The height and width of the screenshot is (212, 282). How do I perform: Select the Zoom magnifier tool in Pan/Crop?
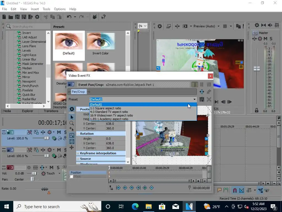coord(72,123)
